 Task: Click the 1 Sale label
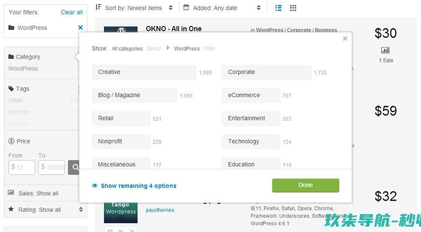tap(386, 61)
